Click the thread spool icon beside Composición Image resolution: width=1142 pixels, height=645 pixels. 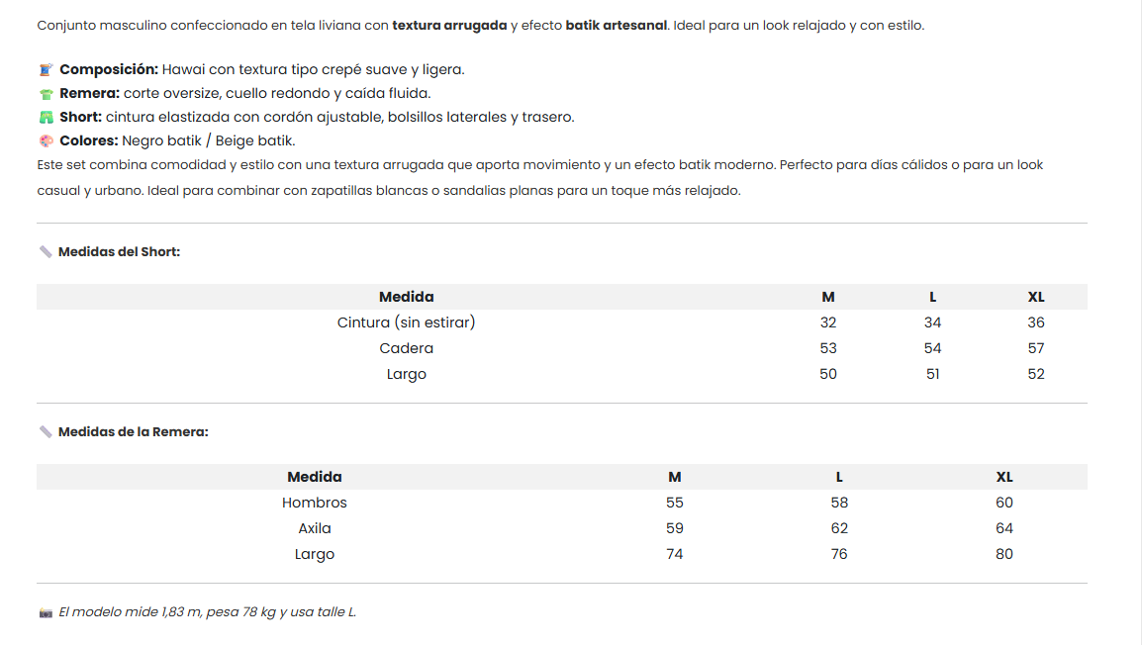click(46, 70)
